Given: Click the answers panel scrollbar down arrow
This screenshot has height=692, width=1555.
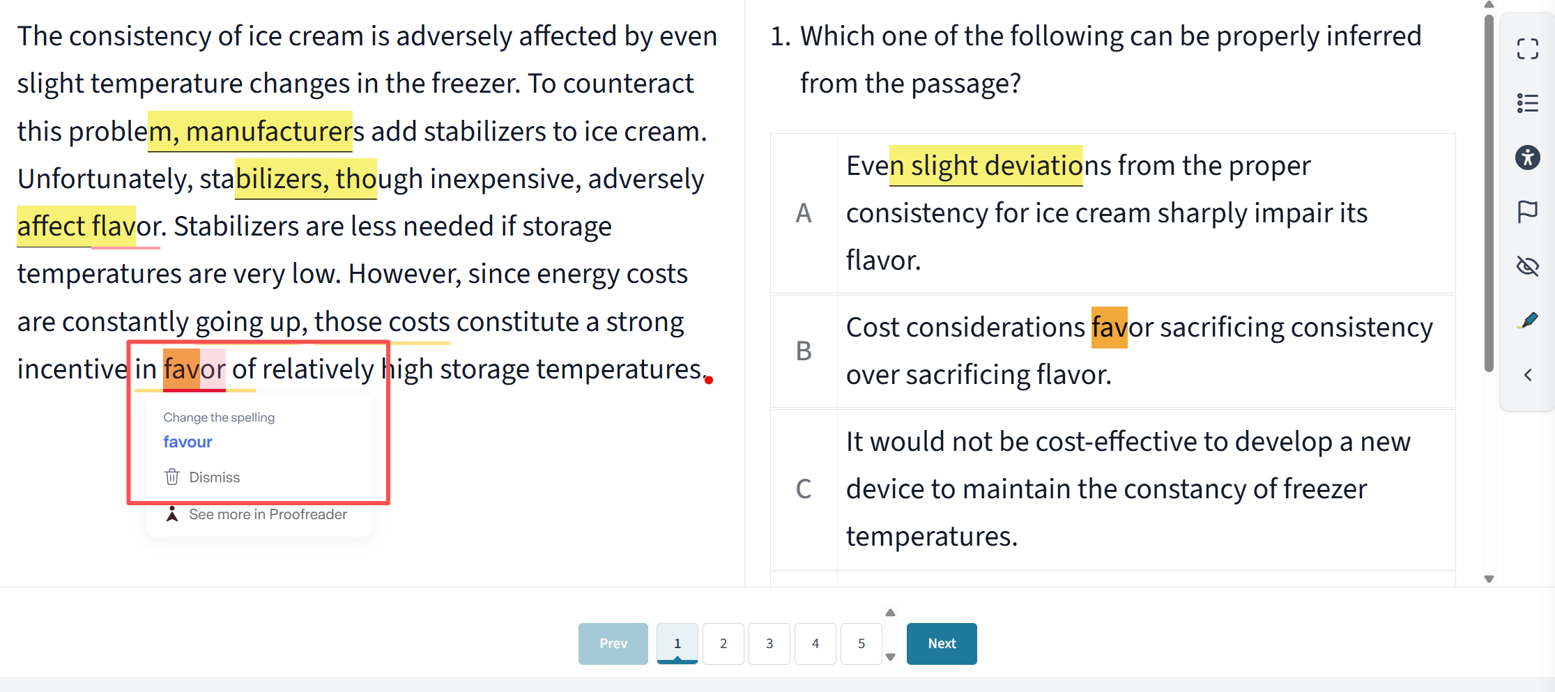Looking at the screenshot, I should (1489, 578).
